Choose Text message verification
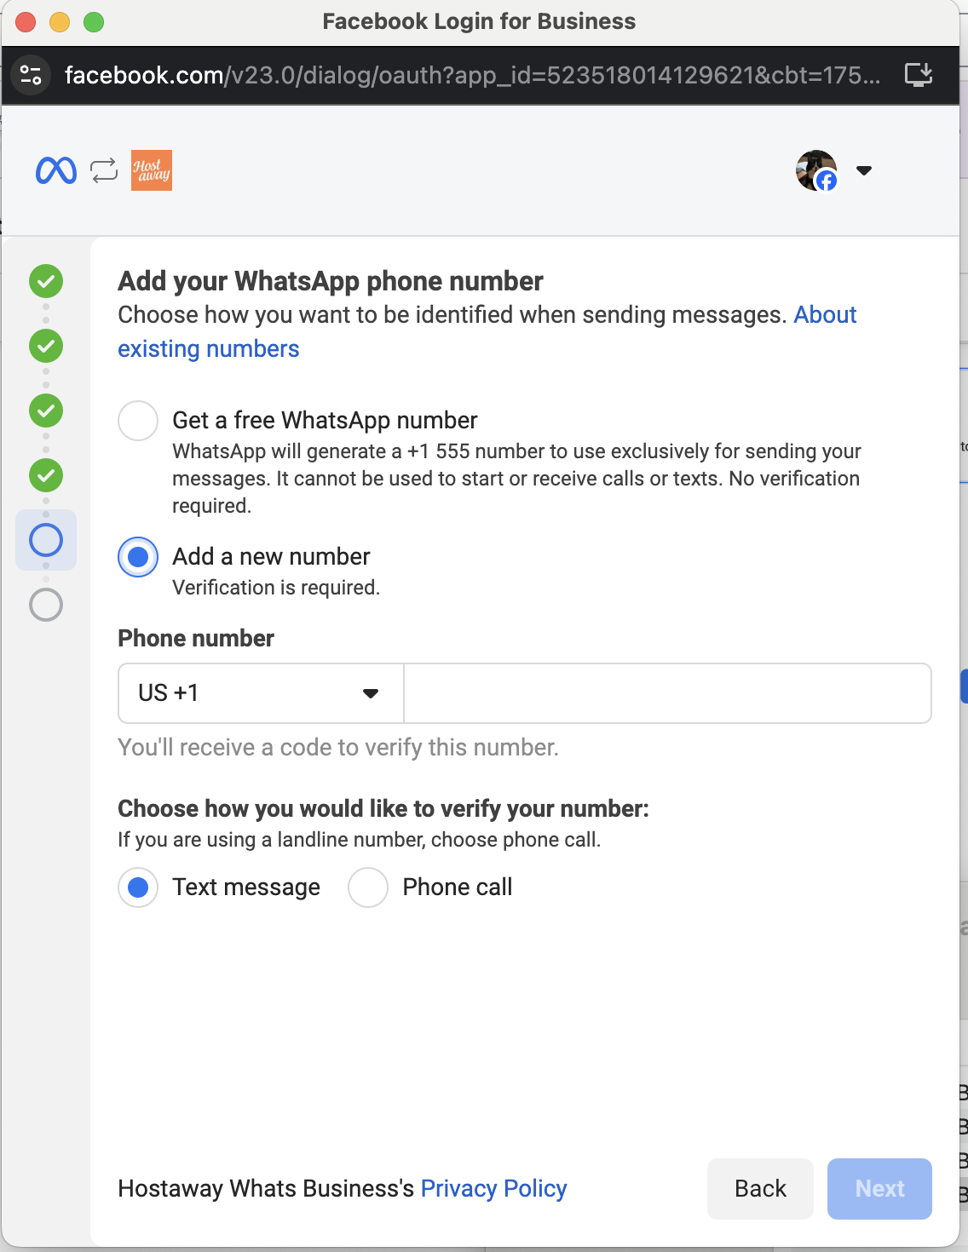 click(138, 887)
